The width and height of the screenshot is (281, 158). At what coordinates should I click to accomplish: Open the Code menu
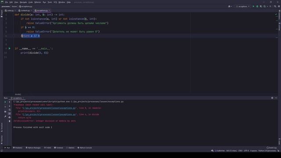tap(31, 2)
